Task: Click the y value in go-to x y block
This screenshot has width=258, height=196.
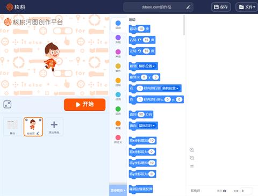Action: click(155, 77)
